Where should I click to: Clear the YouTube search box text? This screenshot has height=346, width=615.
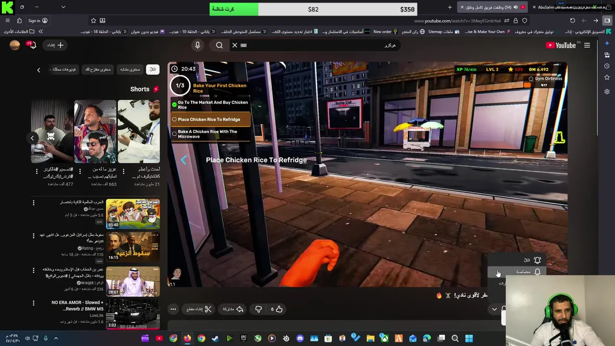[x=235, y=45]
